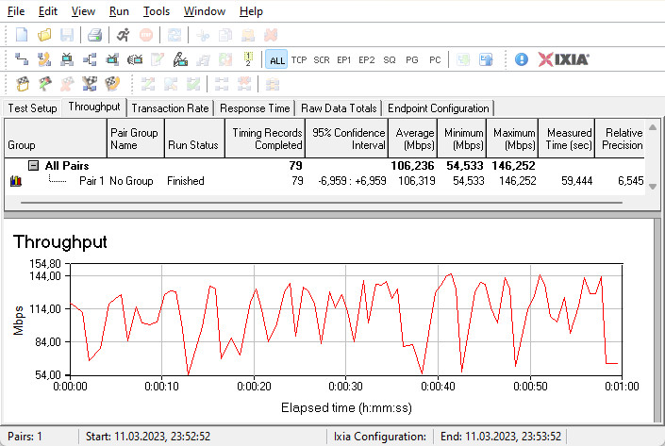Click the table's scroll down arrow
The image size is (665, 446).
[653, 186]
